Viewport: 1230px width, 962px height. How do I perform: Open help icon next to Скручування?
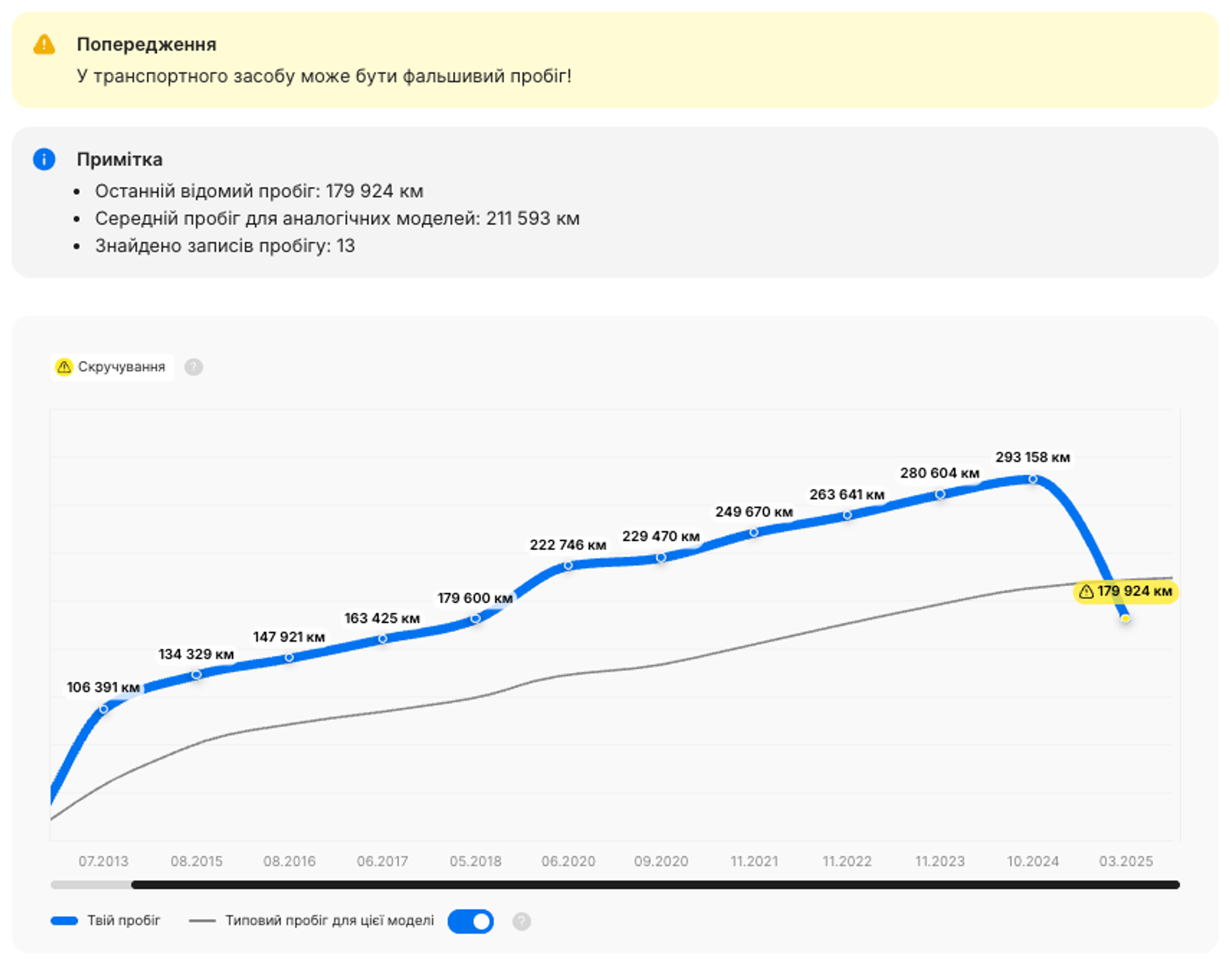(x=193, y=367)
